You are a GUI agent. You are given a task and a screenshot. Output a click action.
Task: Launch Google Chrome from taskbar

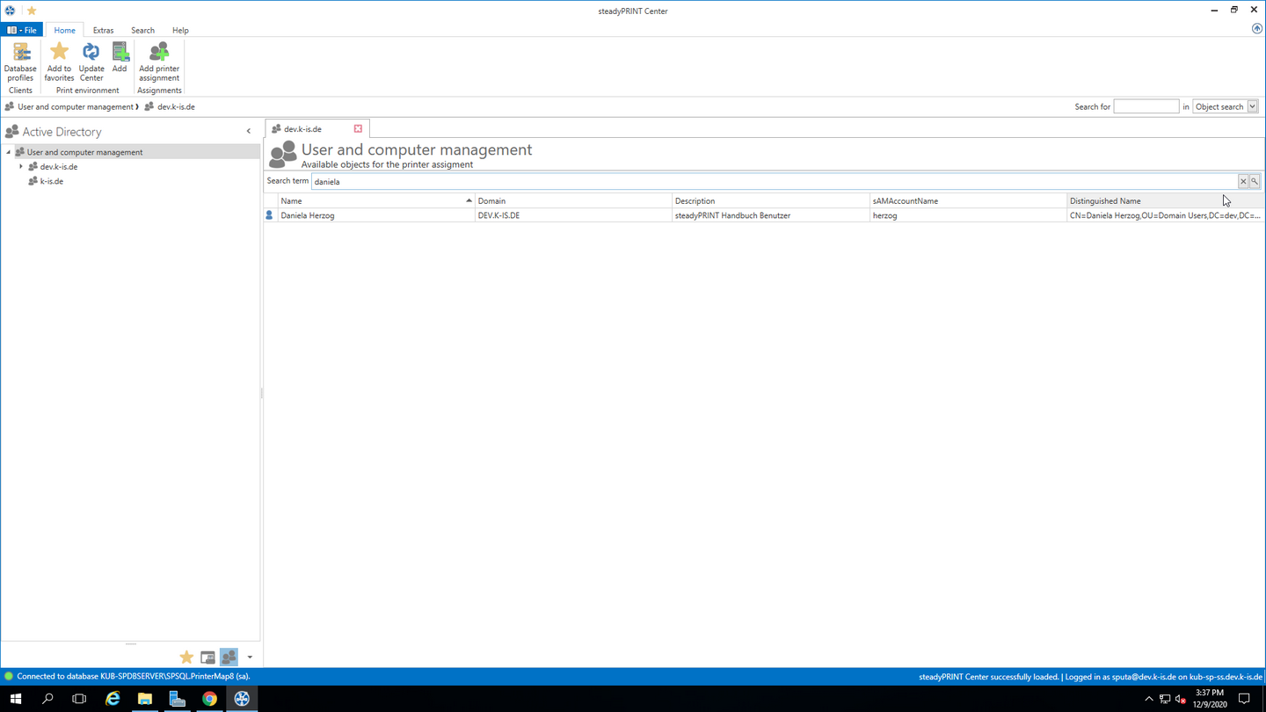[x=209, y=699]
